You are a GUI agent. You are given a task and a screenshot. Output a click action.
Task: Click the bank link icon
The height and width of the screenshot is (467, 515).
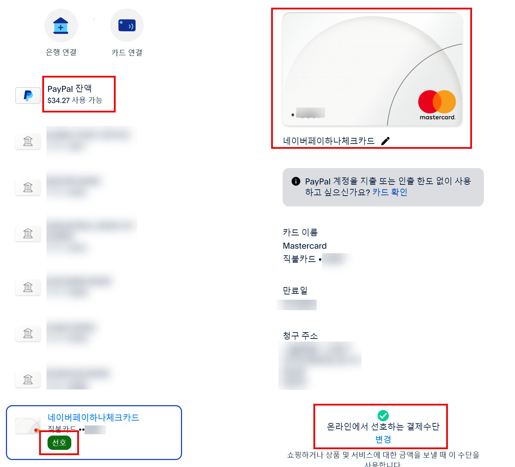(61, 25)
